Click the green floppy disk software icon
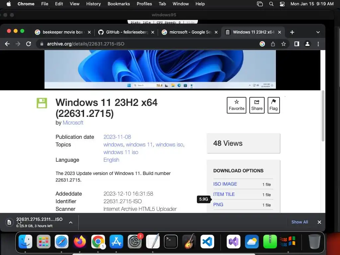Viewport: 340px width, 255px height. 42,103
